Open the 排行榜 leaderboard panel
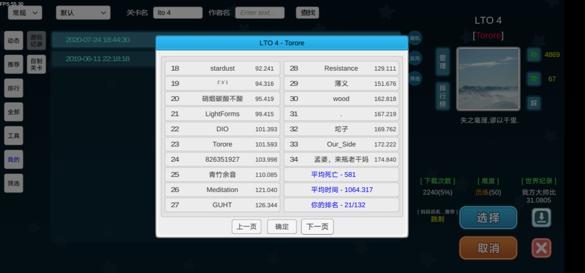Viewport: 585px width, 273px height. pyautogui.click(x=443, y=96)
